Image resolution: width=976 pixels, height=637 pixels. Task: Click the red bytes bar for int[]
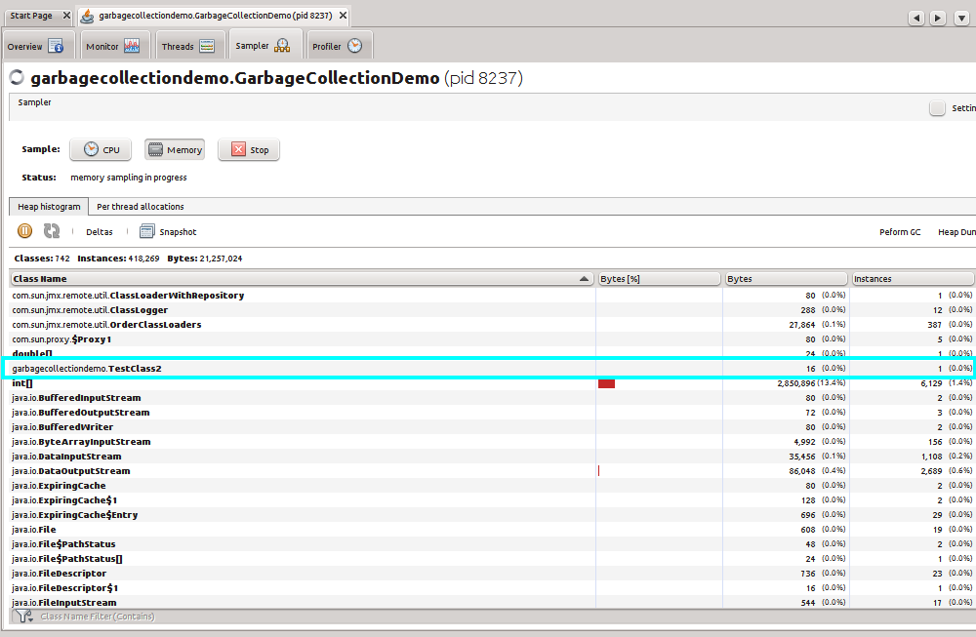click(606, 383)
